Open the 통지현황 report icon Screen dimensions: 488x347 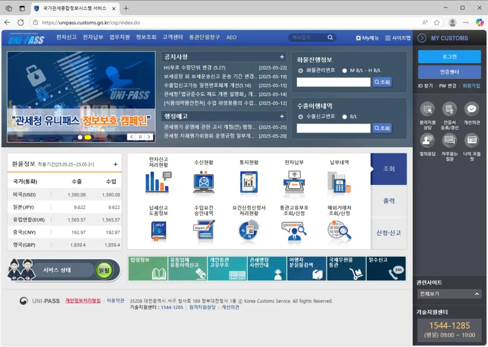coord(249,182)
